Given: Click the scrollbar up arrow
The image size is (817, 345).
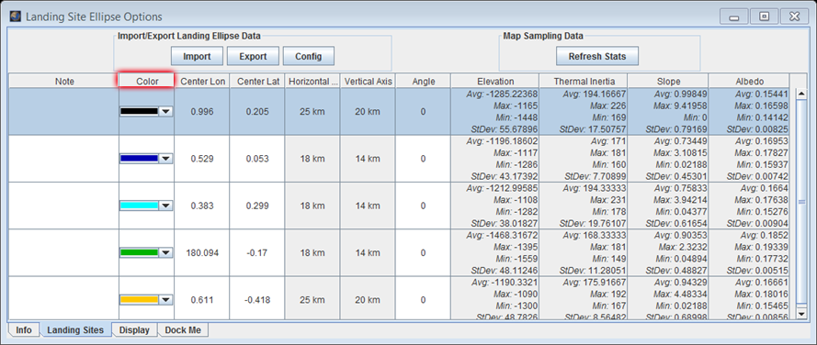Looking at the screenshot, I should (x=801, y=94).
